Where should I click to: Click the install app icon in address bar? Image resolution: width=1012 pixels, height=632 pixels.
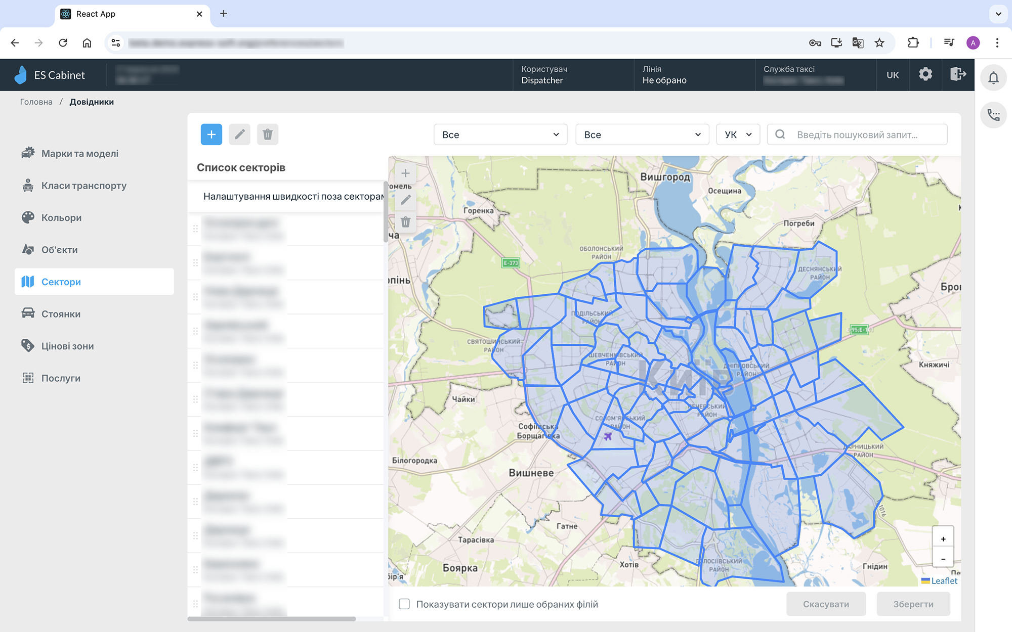[836, 43]
